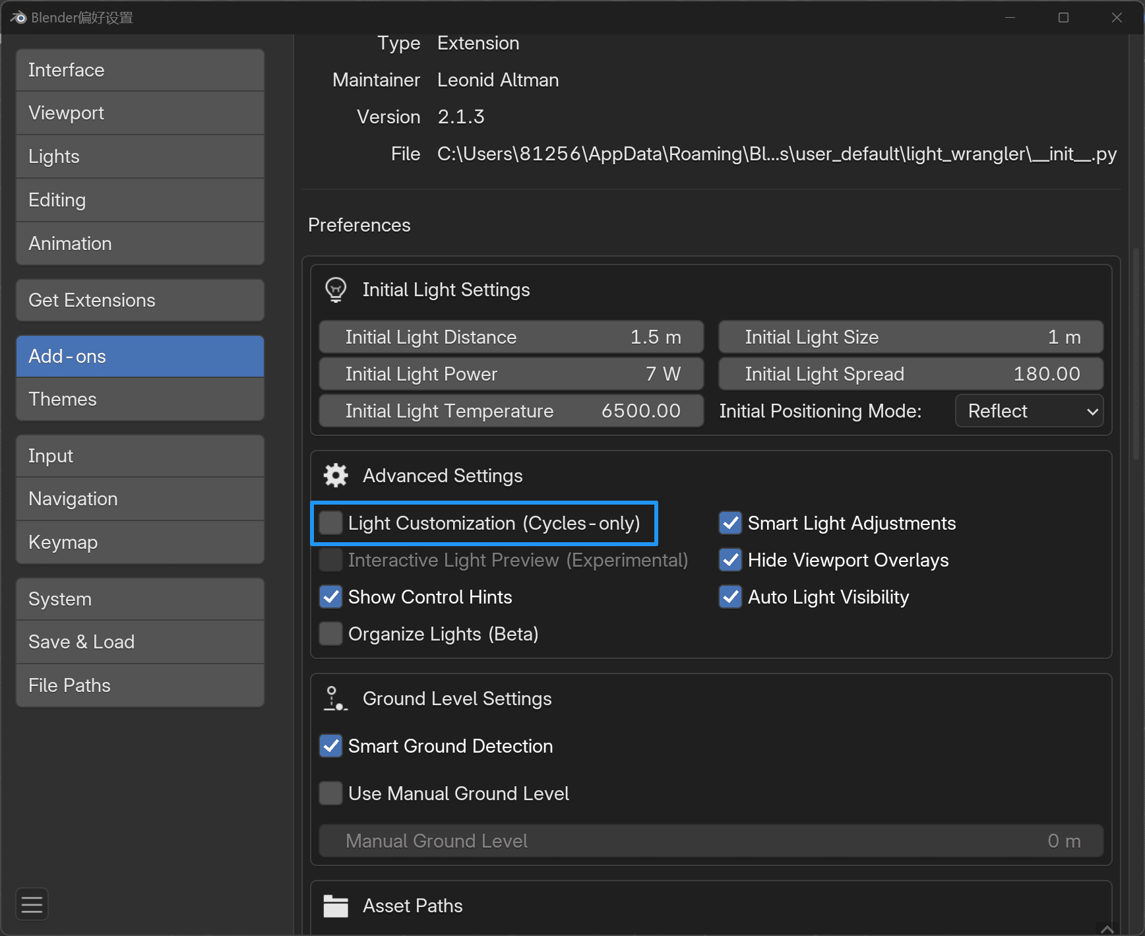Enable Light Customization (Cycles-only) checkbox
Screen dimensions: 1145x936
[x=330, y=523]
